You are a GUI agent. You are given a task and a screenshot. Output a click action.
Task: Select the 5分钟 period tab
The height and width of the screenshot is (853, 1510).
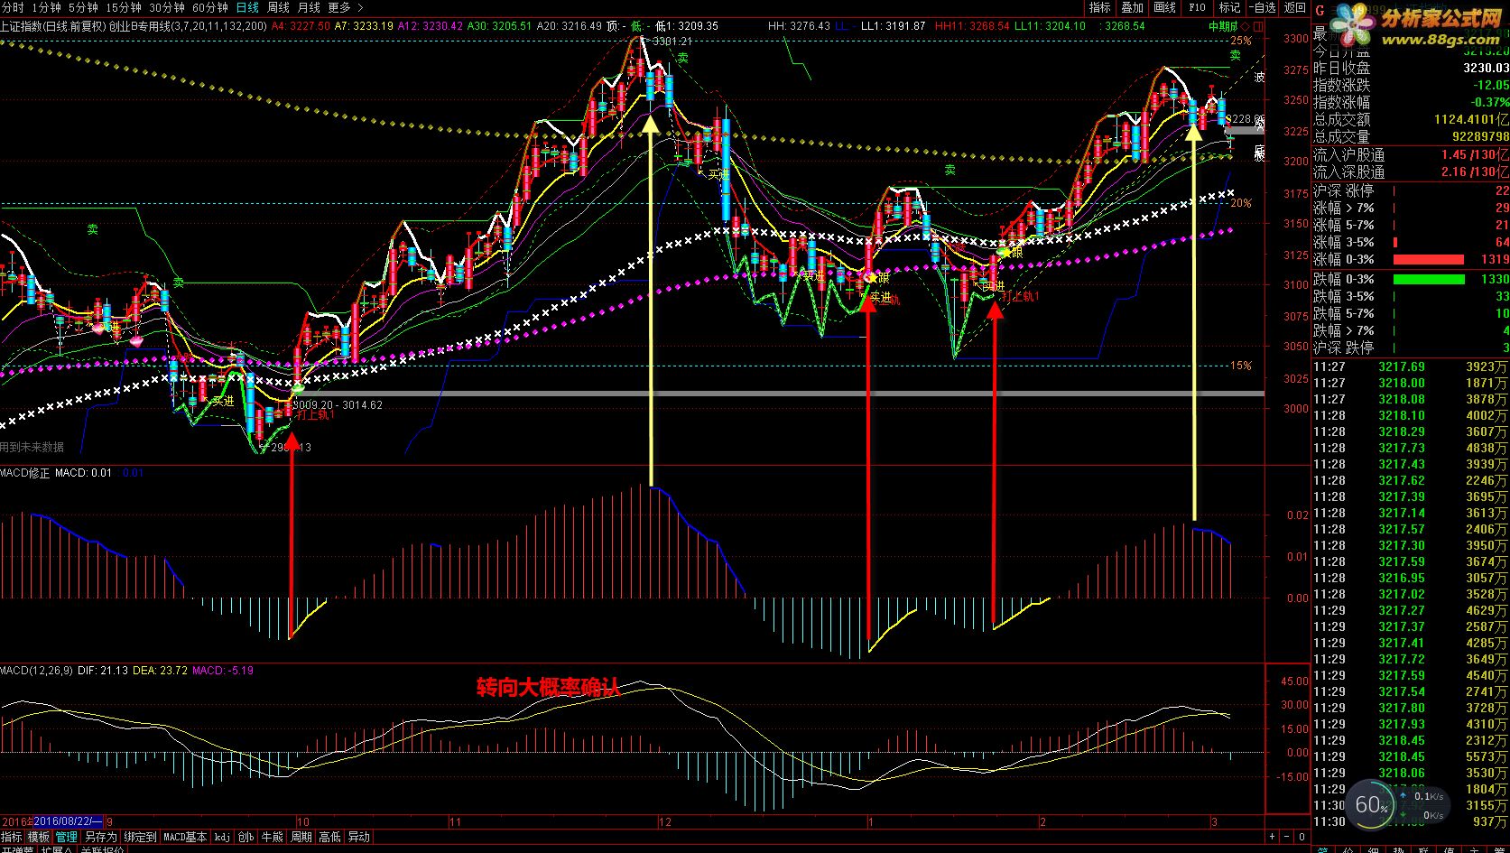pos(83,7)
